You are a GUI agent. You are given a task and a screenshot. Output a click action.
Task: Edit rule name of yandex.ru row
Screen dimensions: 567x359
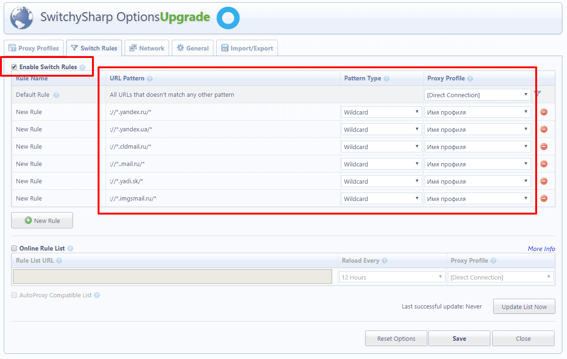pos(58,112)
